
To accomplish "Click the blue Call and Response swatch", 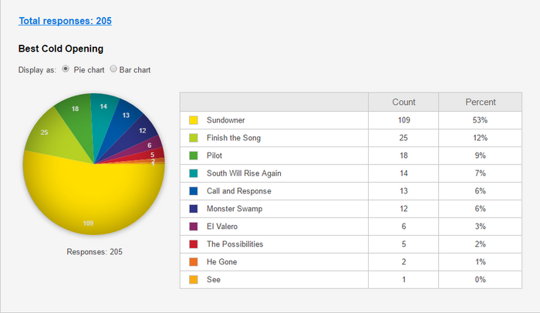I will 194,191.
